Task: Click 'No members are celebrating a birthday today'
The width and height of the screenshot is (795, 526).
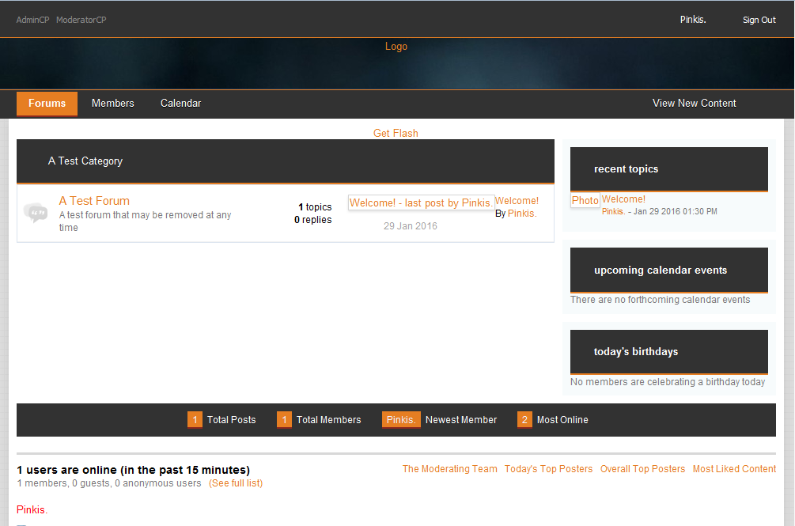Action: [x=668, y=381]
